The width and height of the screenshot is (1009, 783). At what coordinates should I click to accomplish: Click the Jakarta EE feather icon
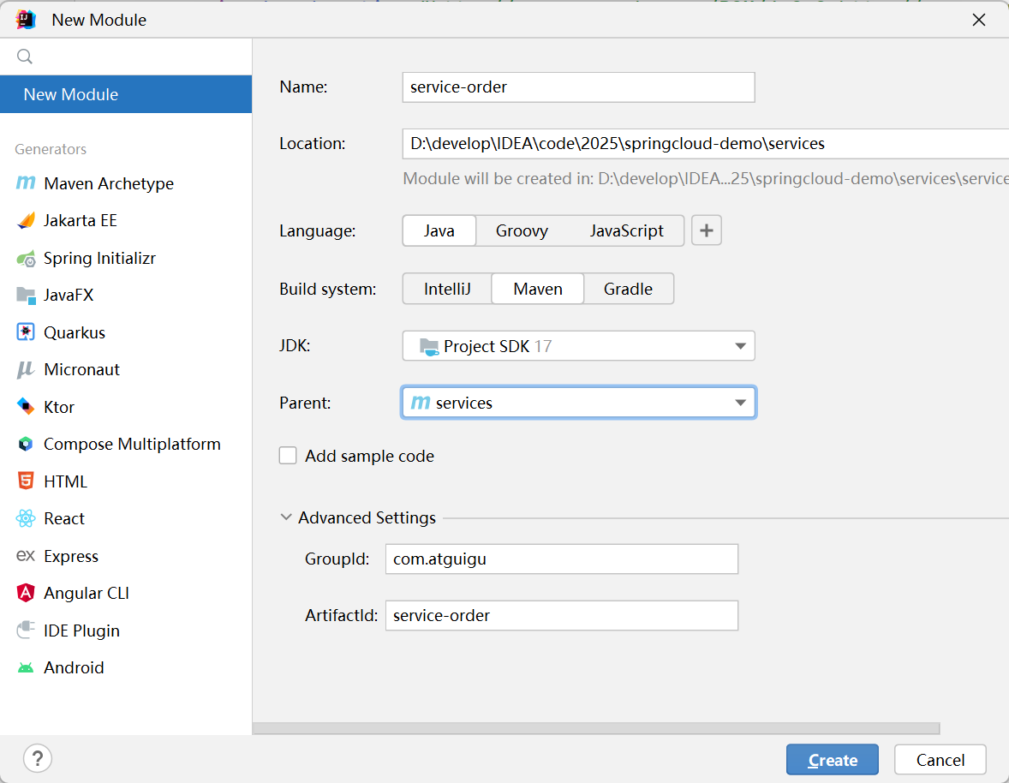tap(26, 221)
